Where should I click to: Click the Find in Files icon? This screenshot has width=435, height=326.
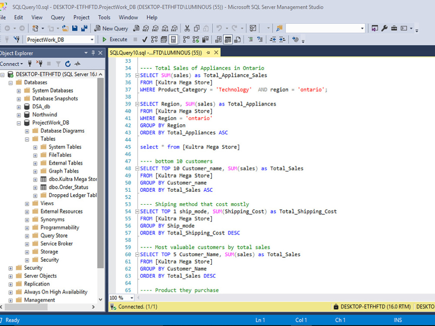(279, 28)
